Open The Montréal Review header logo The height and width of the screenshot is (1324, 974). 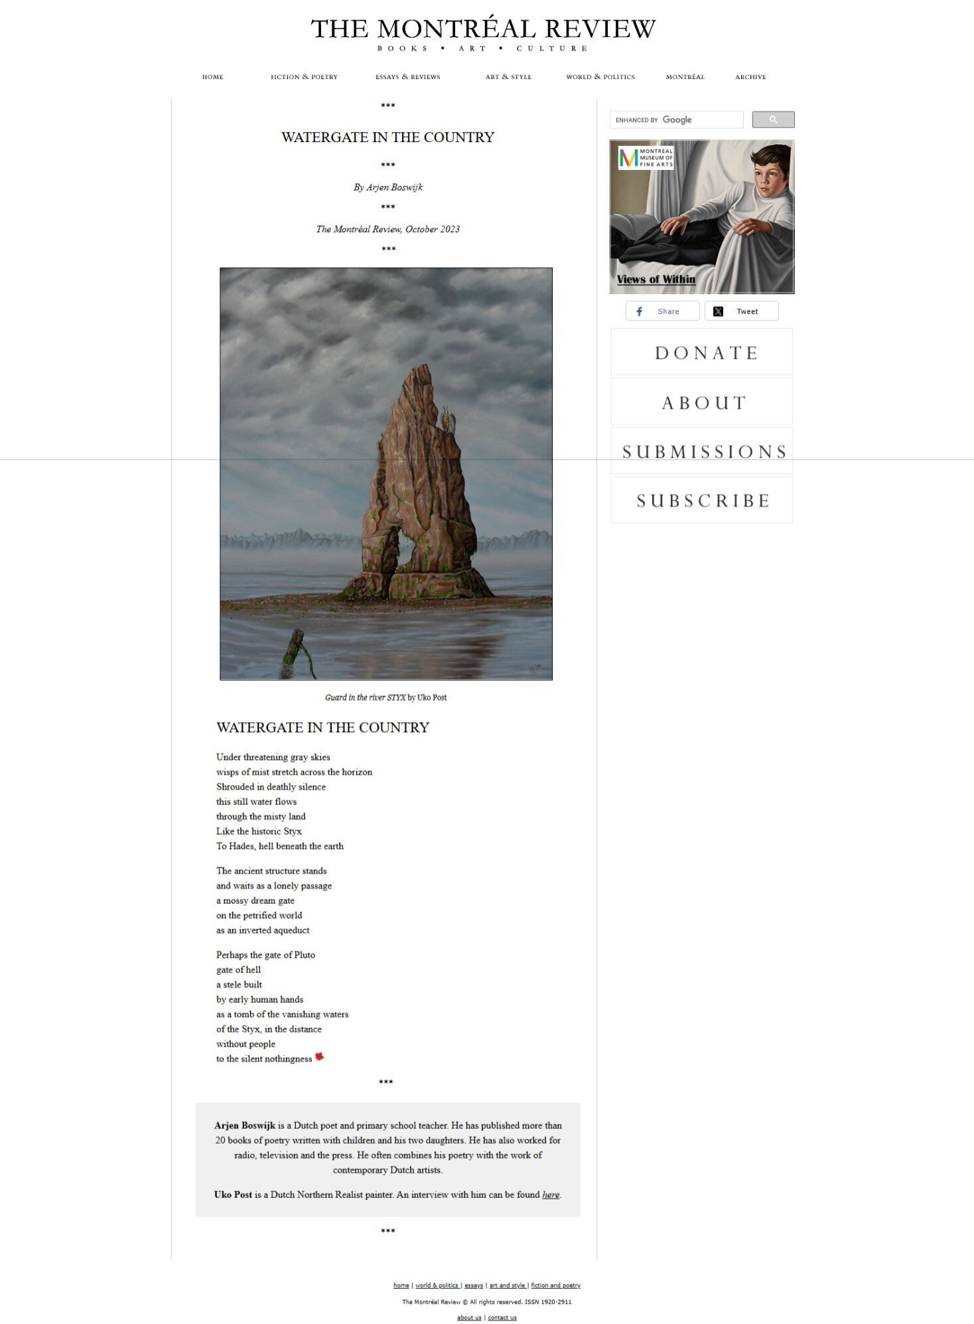[483, 35]
